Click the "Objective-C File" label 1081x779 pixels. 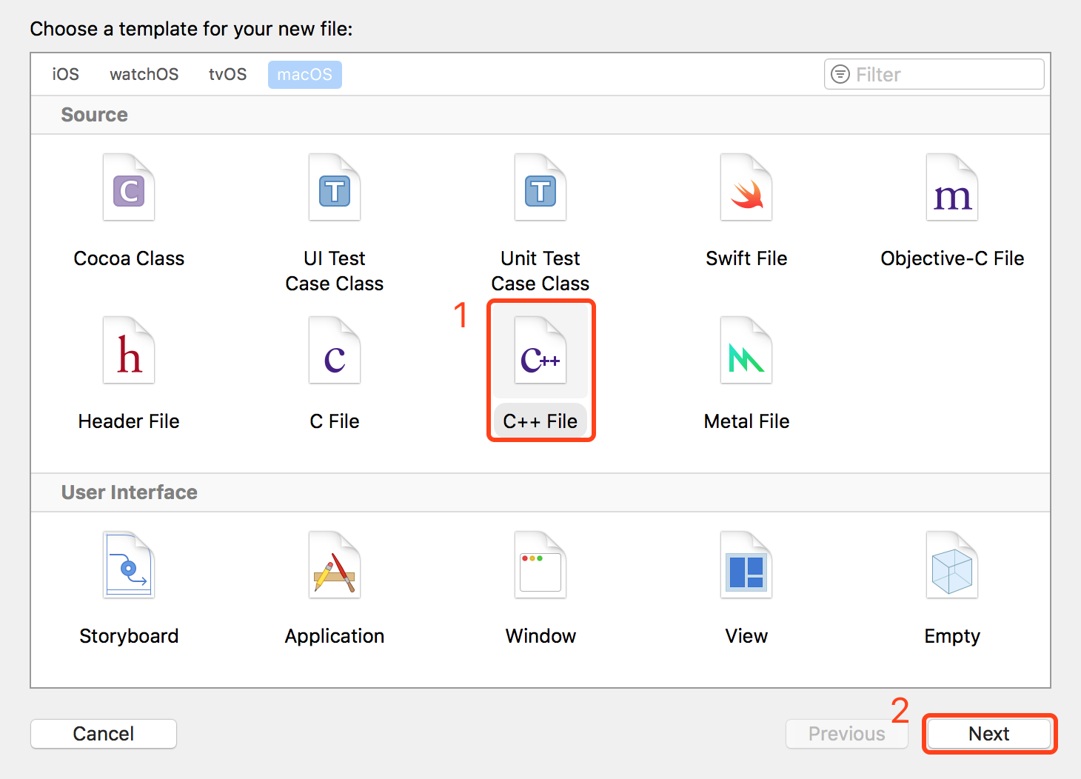(x=952, y=258)
